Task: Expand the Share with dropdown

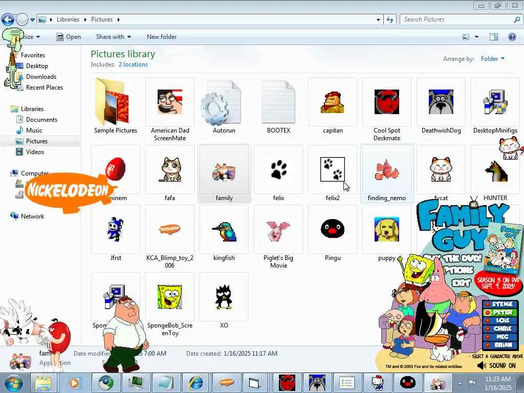Action: point(113,37)
